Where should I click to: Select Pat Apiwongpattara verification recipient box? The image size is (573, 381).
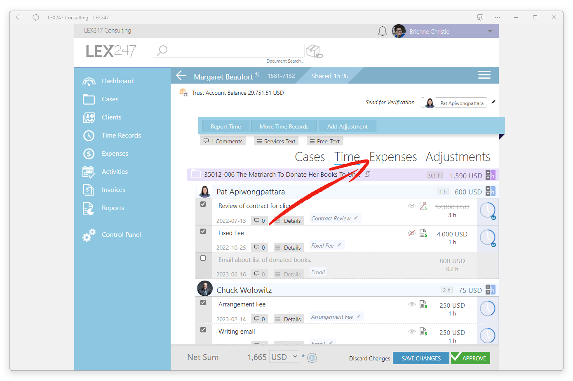pos(454,103)
